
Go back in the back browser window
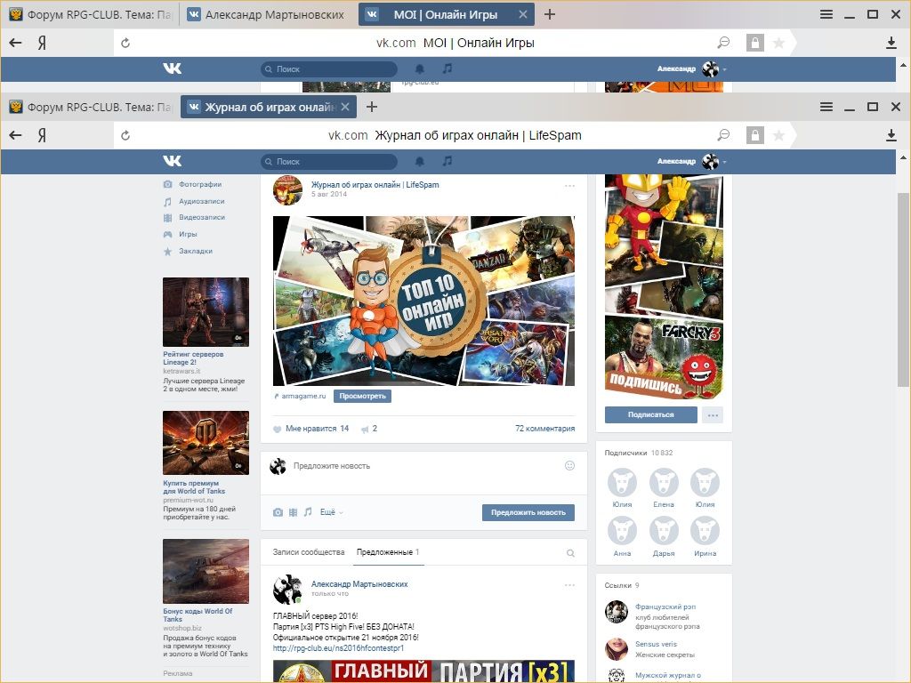pyautogui.click(x=16, y=43)
